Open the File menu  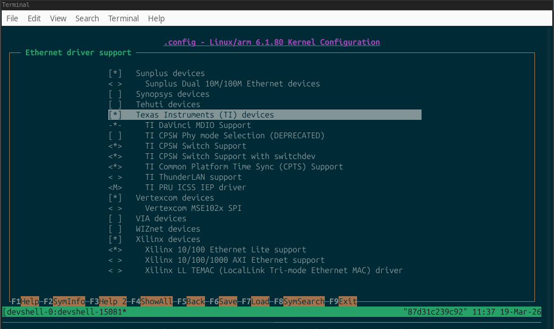click(12, 18)
